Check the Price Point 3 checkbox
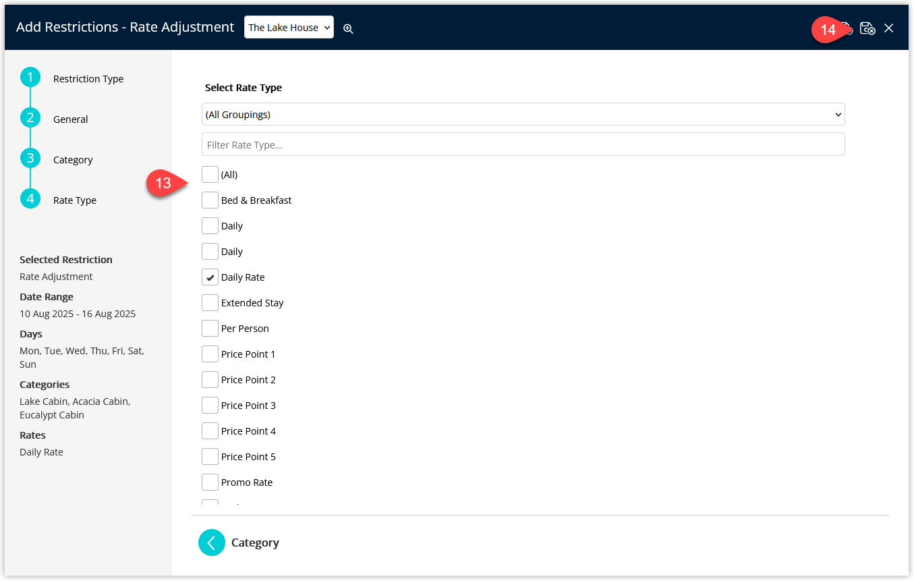The width and height of the screenshot is (914, 581). [210, 406]
